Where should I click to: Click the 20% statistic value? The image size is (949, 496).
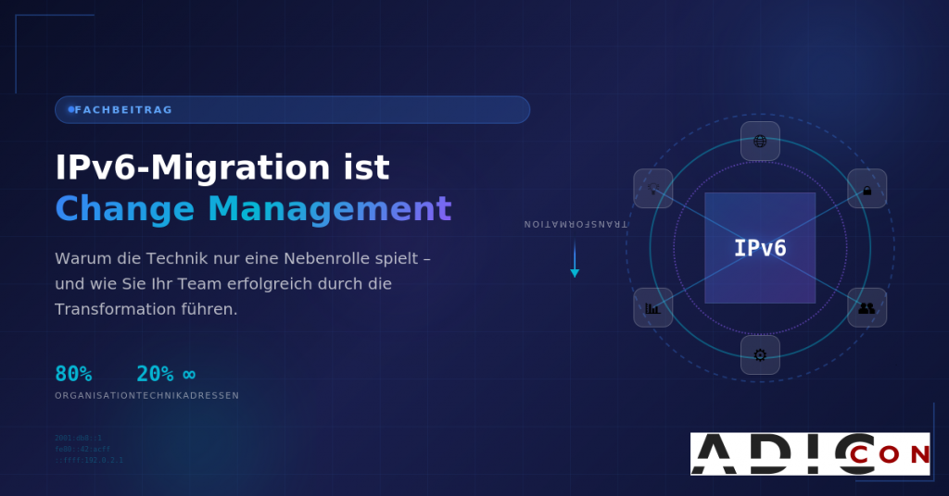click(155, 374)
